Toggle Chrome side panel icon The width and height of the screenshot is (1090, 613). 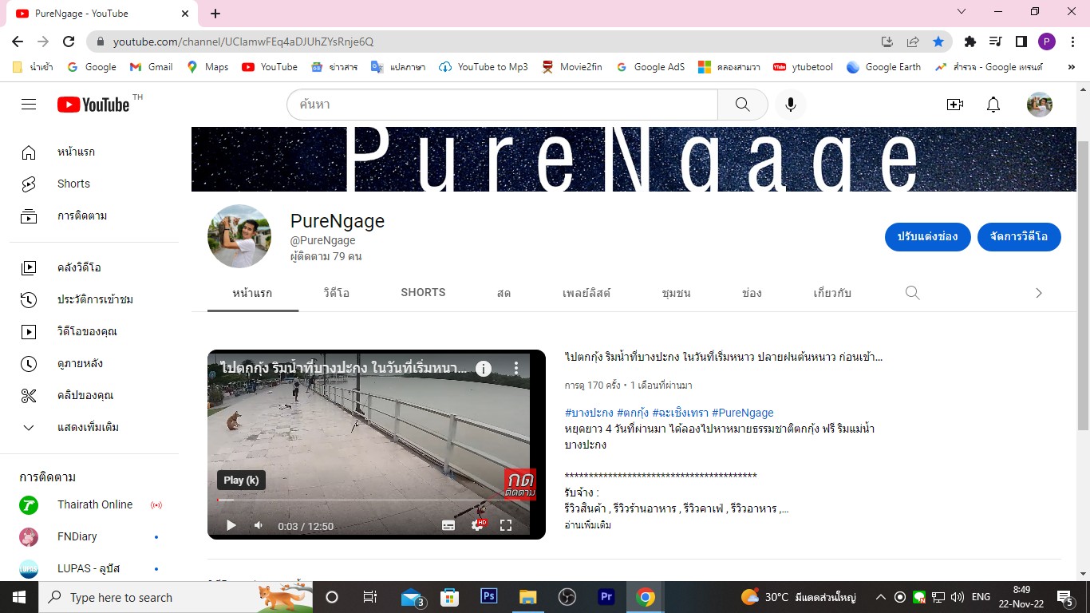[1021, 42]
